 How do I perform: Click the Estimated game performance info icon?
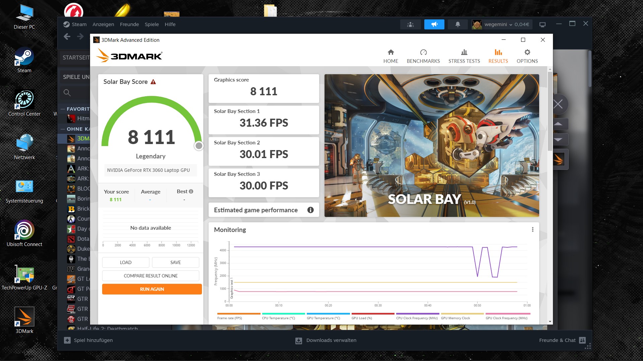(x=310, y=210)
